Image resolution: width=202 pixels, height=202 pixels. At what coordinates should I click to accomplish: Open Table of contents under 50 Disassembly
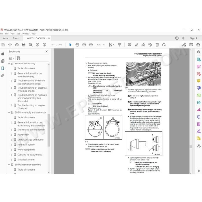[26, 117]
